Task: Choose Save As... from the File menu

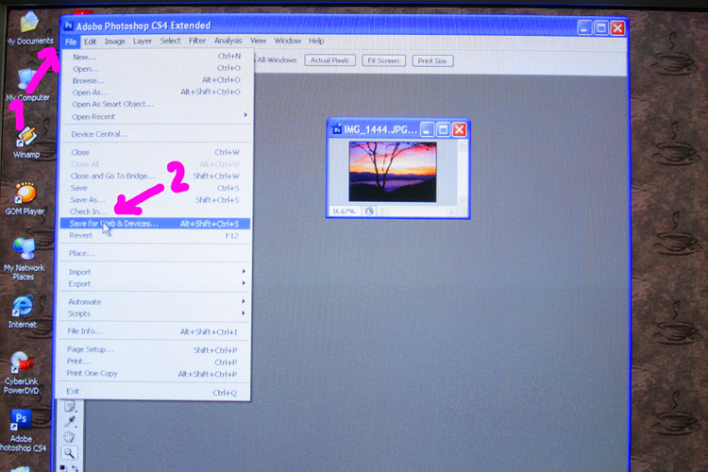Action: pyautogui.click(x=156, y=199)
